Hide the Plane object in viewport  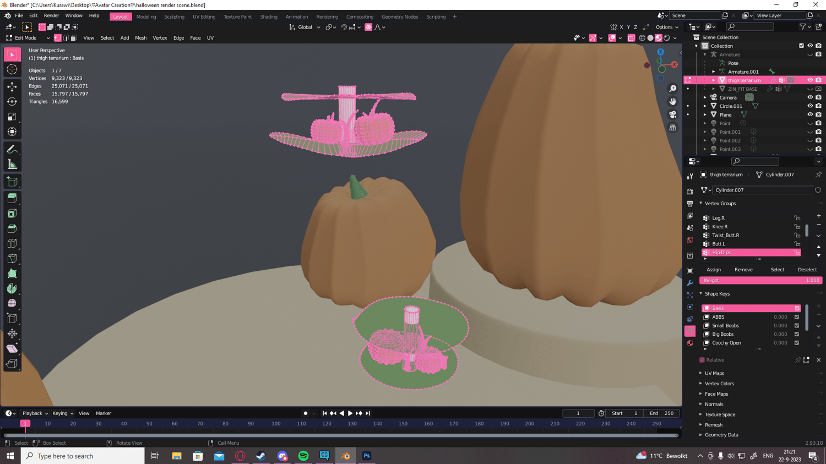click(809, 114)
